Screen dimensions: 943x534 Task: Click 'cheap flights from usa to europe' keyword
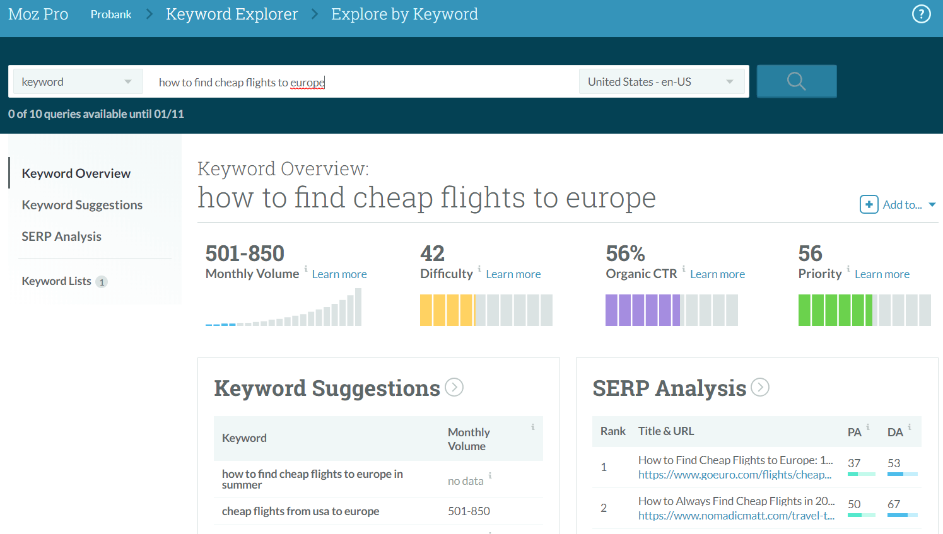pyautogui.click(x=300, y=511)
